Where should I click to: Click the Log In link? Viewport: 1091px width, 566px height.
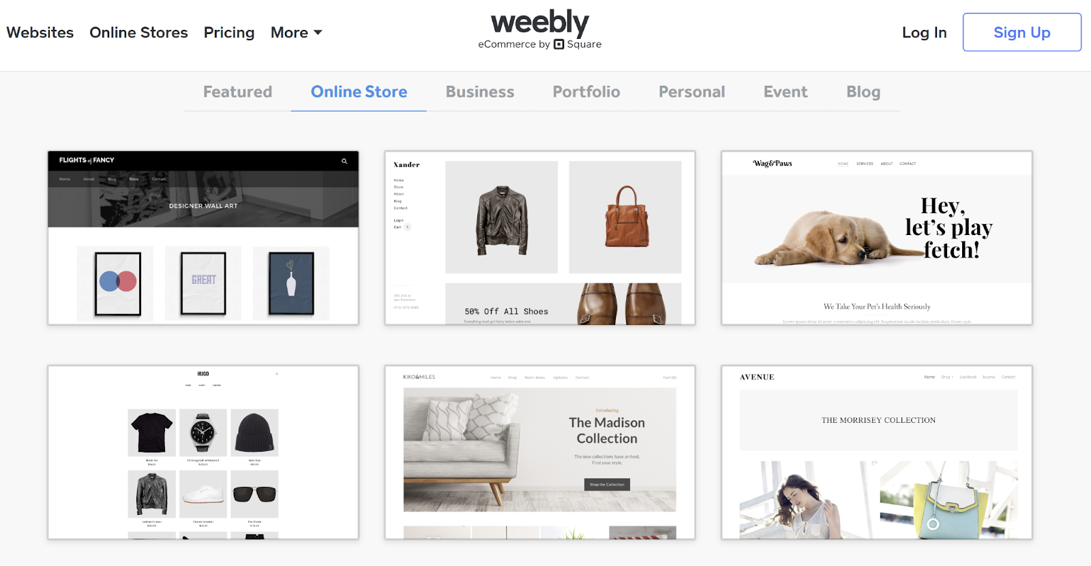coord(924,33)
